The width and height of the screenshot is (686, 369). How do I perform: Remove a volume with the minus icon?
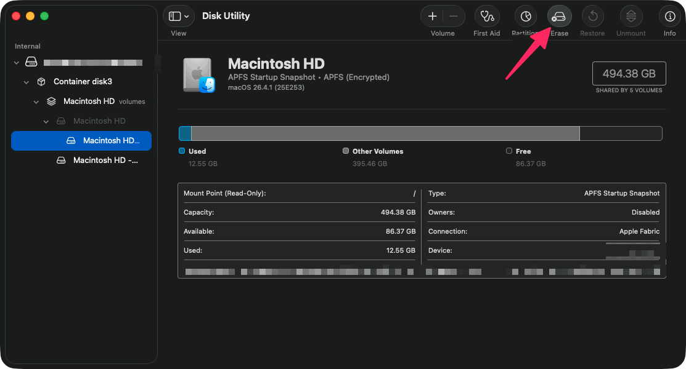coord(453,15)
